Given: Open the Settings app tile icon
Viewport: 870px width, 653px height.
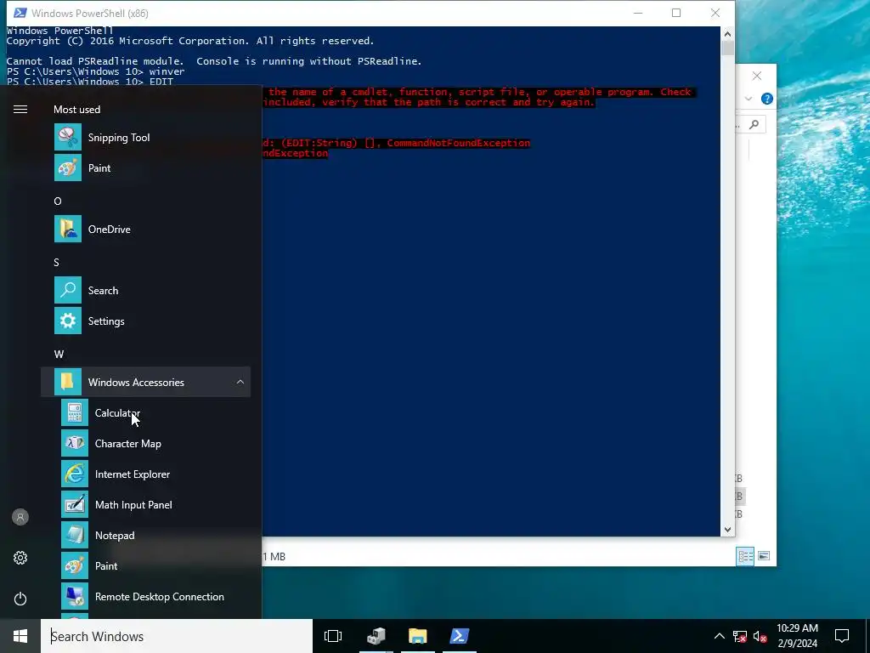Looking at the screenshot, I should 68,321.
